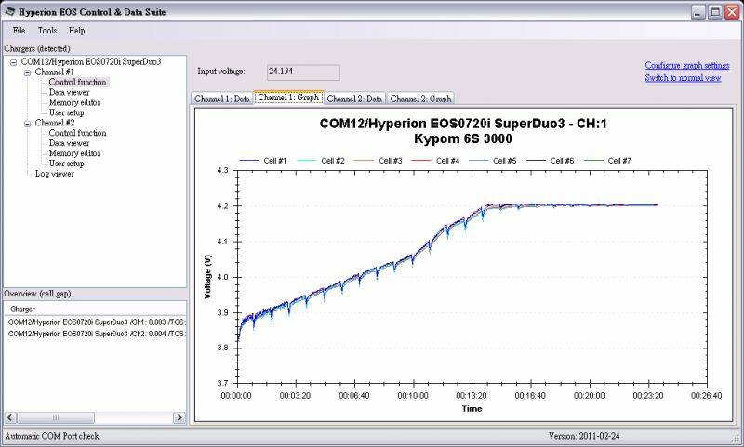Image resolution: width=744 pixels, height=447 pixels.
Task: Select Channel #2 tree item
Action: 55,123
